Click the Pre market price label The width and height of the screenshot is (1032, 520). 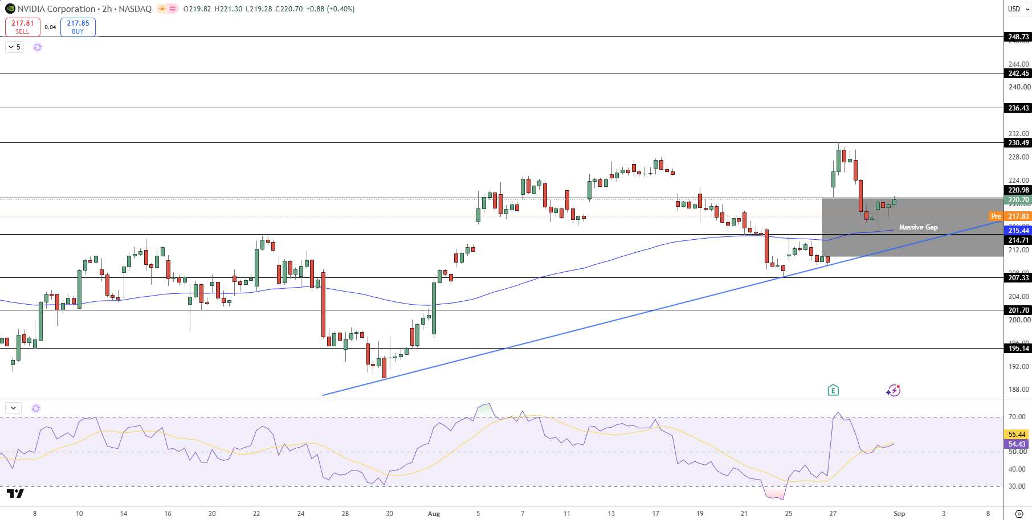point(996,216)
